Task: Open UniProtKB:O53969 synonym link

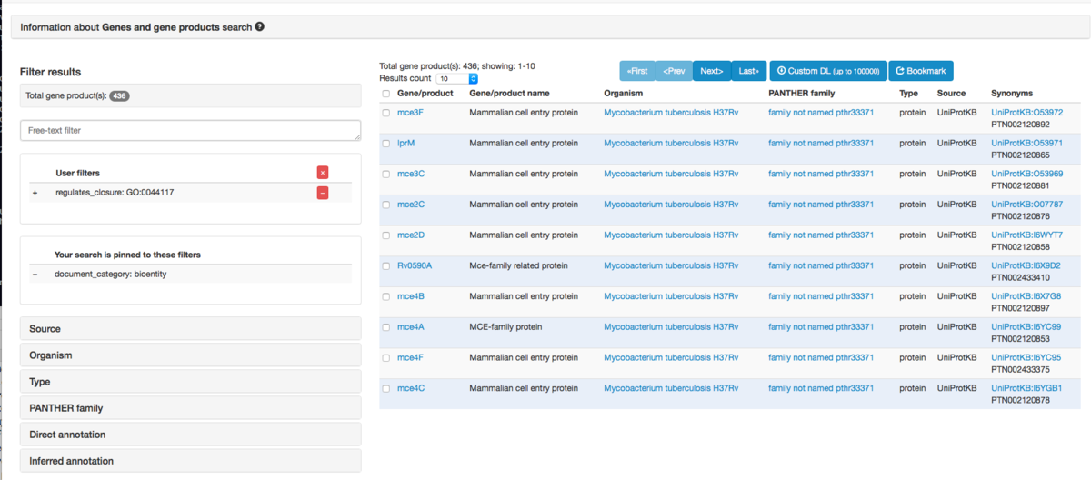Action: point(1026,174)
